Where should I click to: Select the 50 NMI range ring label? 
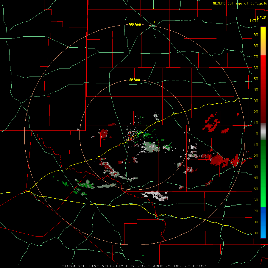135,80
